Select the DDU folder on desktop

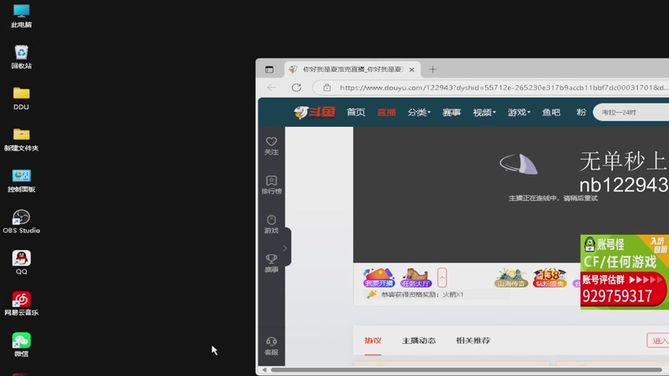[22, 99]
